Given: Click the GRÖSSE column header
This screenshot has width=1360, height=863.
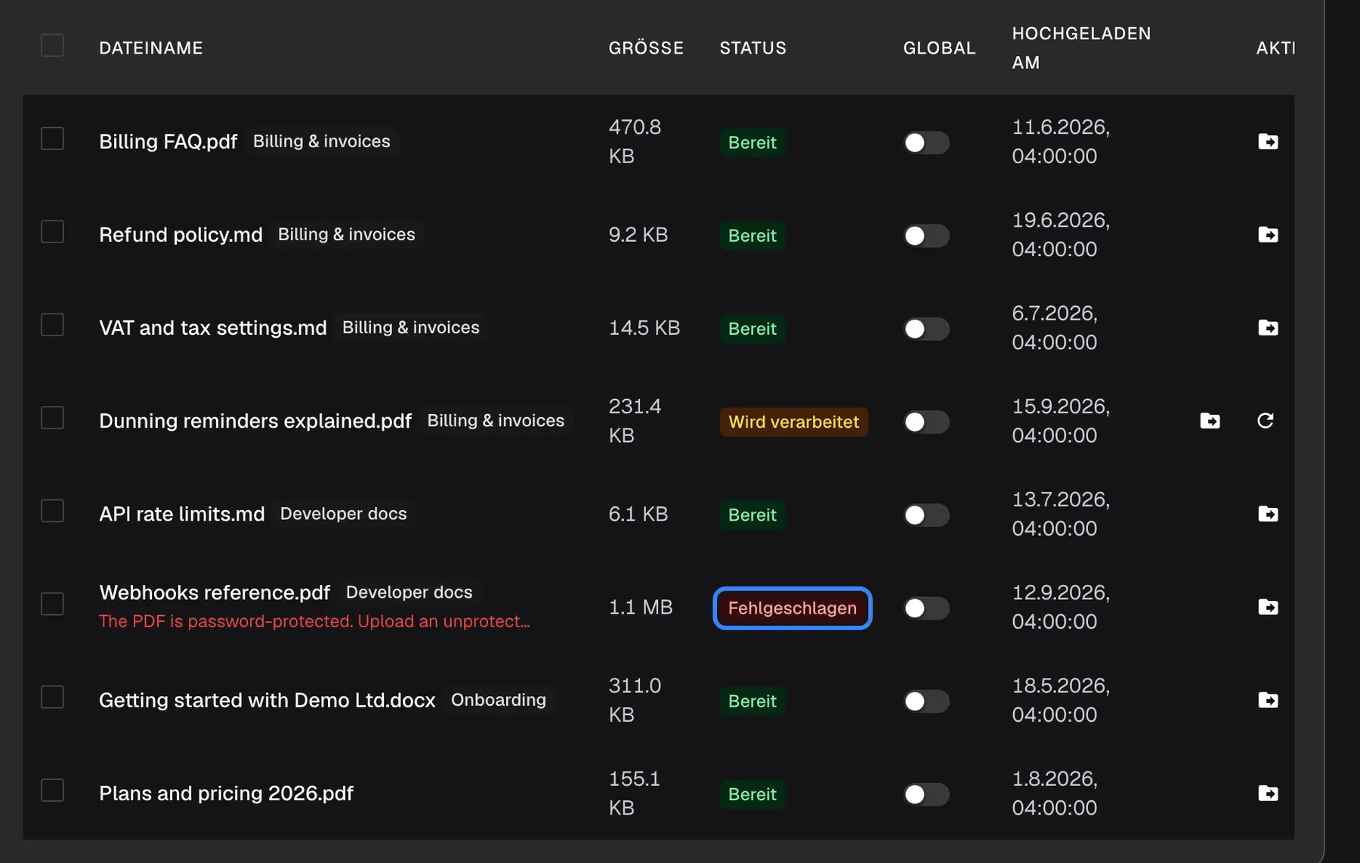Looking at the screenshot, I should coord(646,48).
